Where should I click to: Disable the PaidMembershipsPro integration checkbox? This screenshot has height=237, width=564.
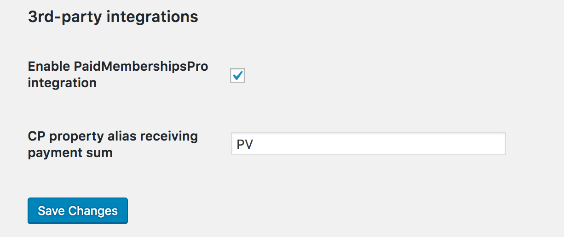pos(237,75)
